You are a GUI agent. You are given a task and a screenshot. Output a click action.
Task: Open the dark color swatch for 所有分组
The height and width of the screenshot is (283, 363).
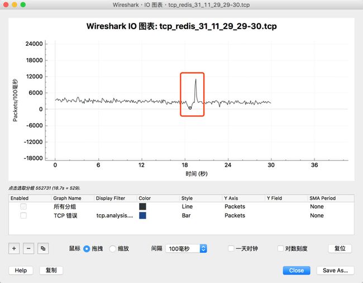click(142, 206)
